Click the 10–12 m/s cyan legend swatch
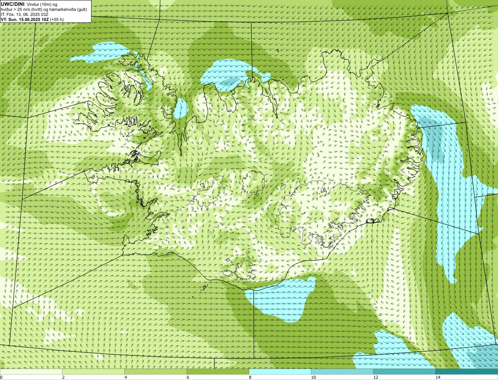 click(x=342, y=371)
